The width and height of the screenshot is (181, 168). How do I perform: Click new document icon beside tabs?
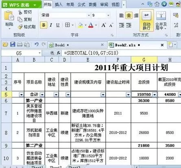[170, 45]
